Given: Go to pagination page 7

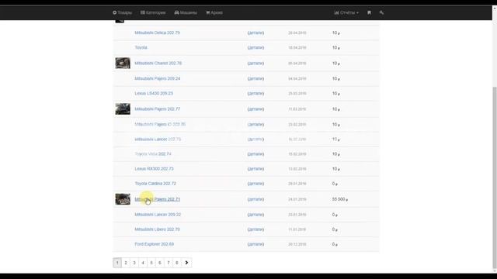Looking at the screenshot, I should click(169, 263).
